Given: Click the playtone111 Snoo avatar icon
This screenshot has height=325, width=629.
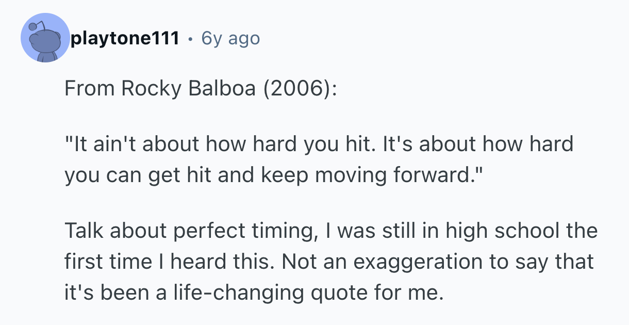Looking at the screenshot, I should point(45,38).
